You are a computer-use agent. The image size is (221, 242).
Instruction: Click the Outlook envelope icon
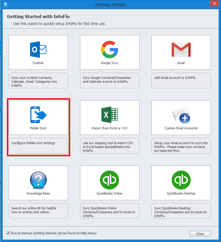coord(38,50)
